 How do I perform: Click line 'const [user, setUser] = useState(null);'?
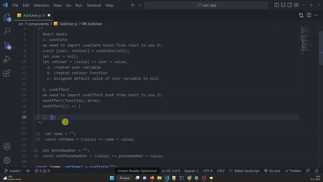pos(86,51)
